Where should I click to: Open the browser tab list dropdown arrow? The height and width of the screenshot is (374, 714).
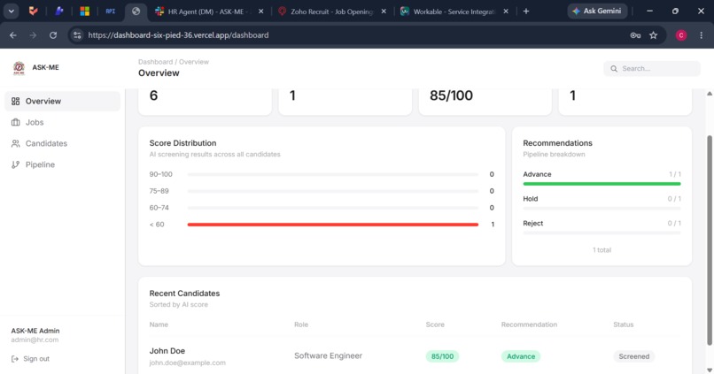11,11
